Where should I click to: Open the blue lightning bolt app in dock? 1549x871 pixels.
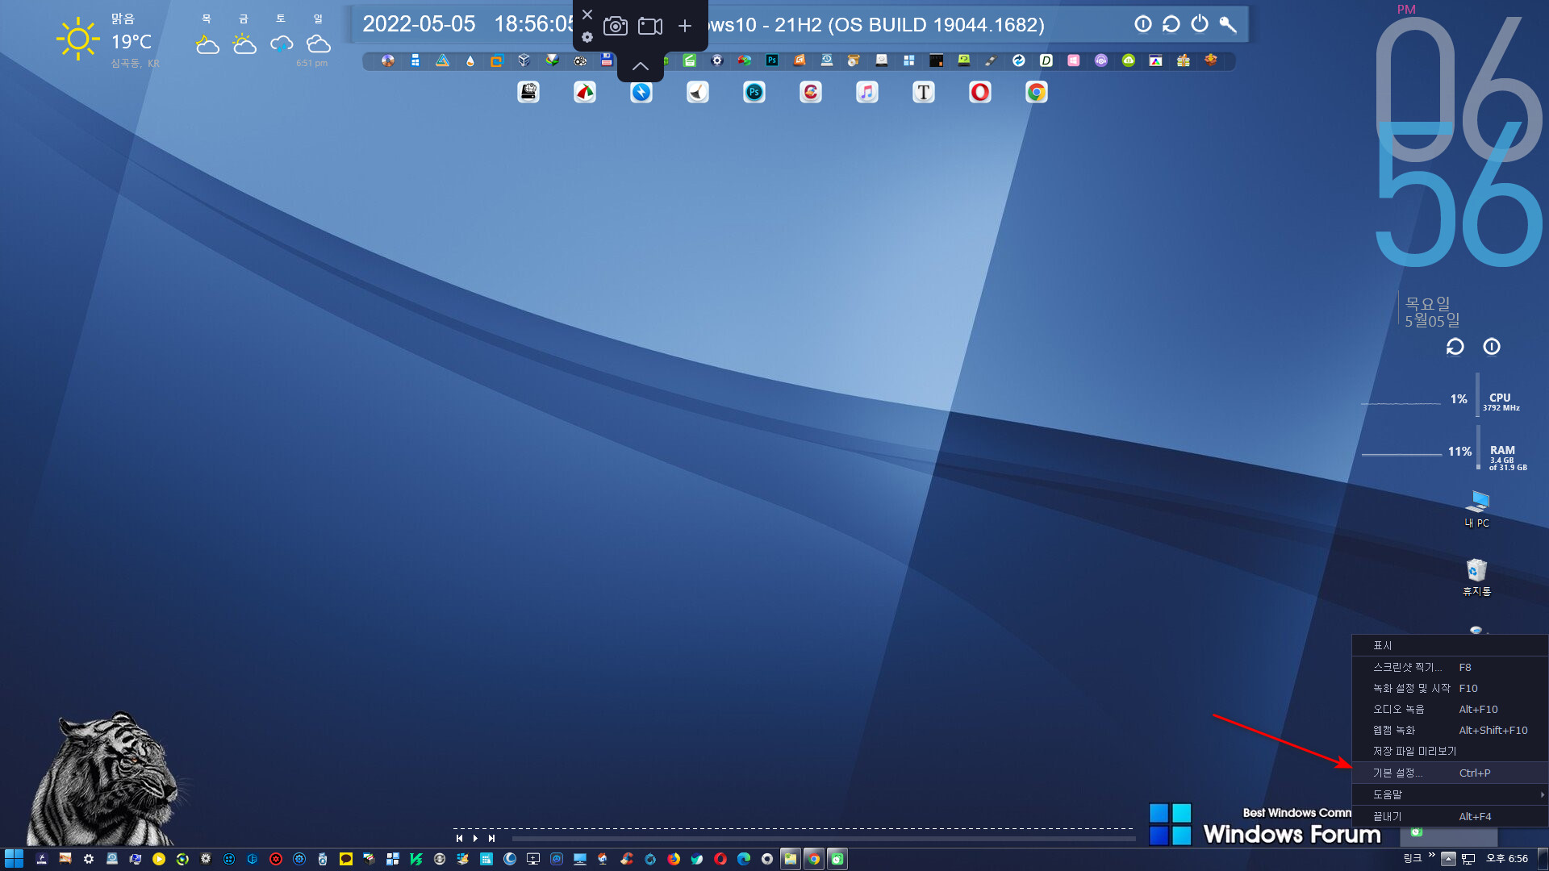pos(641,92)
